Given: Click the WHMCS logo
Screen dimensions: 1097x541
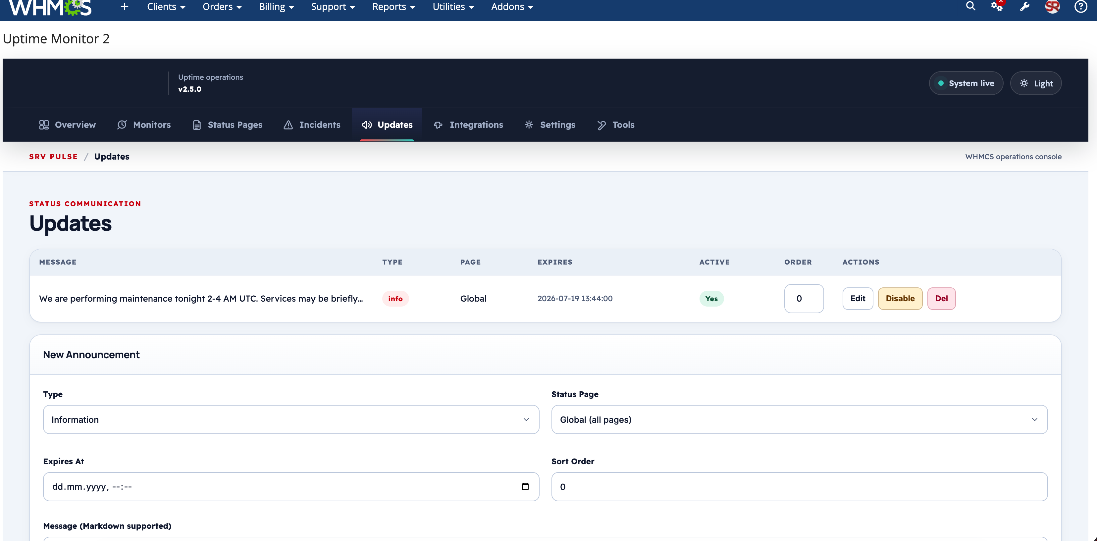Looking at the screenshot, I should 50,8.
